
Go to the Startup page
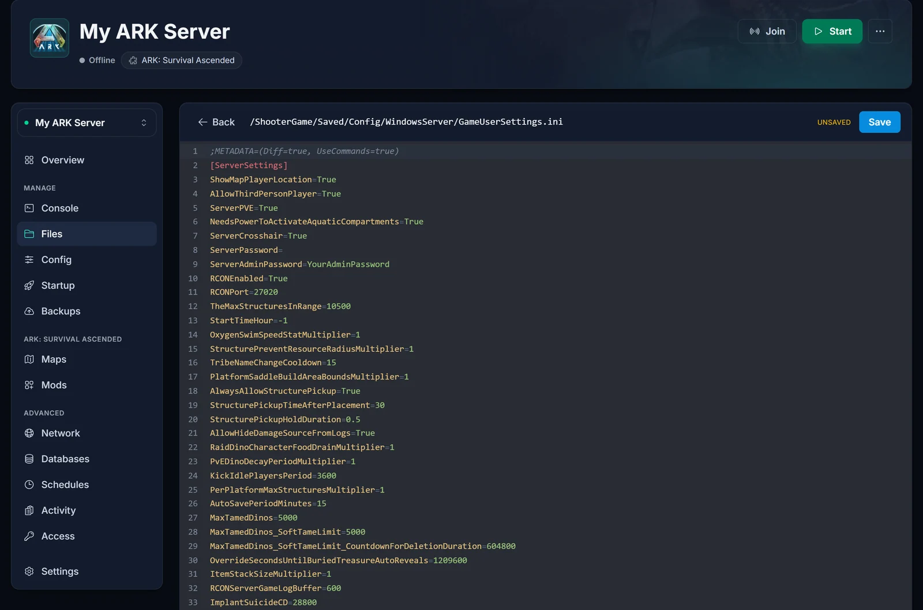click(x=87, y=286)
